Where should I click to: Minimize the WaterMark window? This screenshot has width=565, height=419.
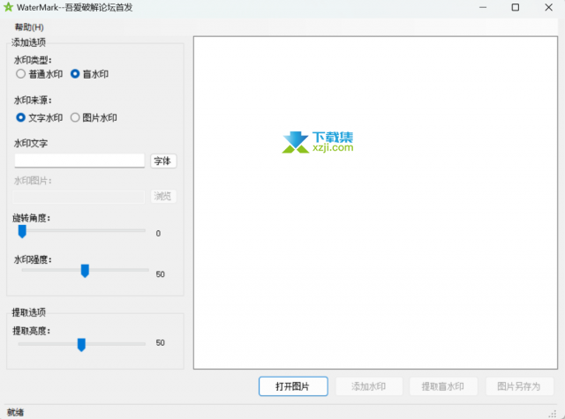click(483, 7)
